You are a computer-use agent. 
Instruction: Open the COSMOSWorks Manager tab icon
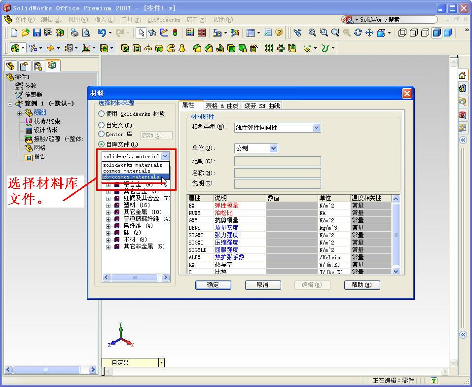52,65
